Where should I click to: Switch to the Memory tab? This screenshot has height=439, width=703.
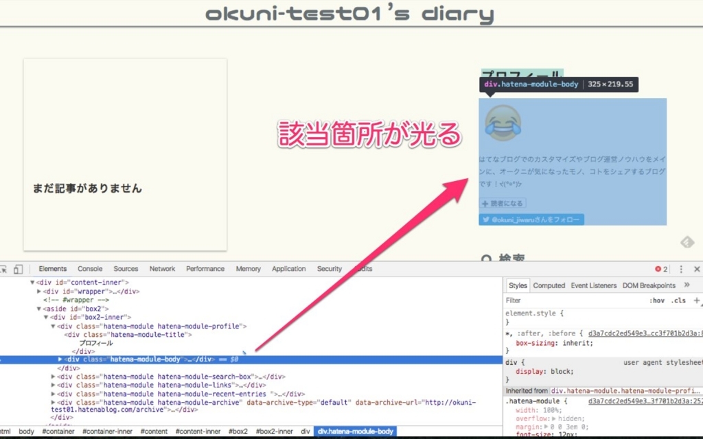(248, 269)
